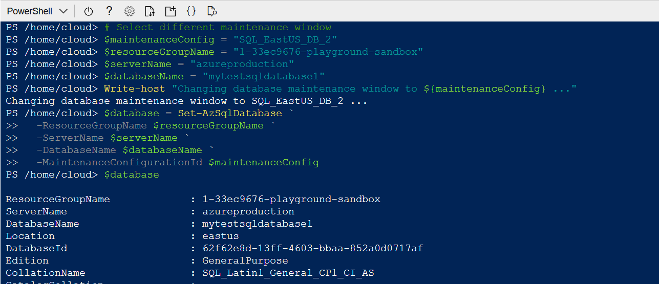This screenshot has height=284, width=659.
Task: Click the eastus location value
Action: tap(220, 236)
